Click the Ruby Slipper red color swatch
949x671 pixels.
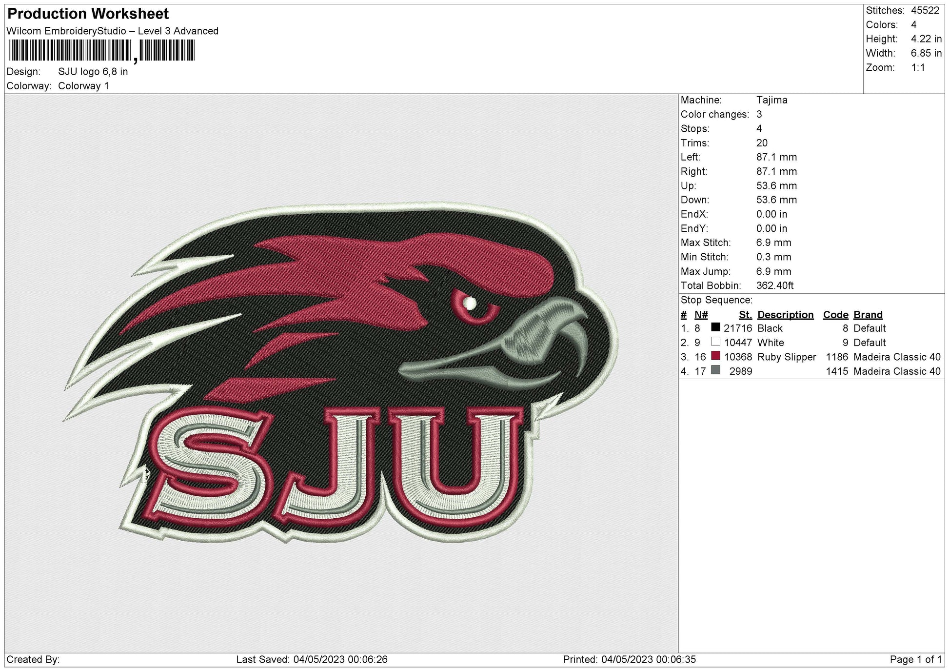(715, 356)
